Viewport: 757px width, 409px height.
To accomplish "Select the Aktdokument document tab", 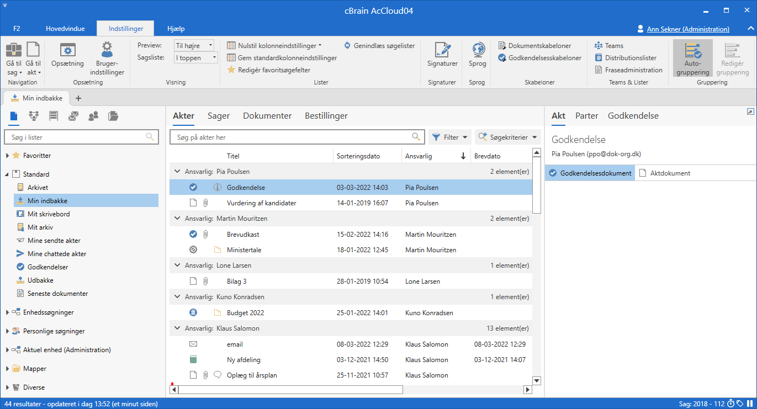I will [x=665, y=173].
